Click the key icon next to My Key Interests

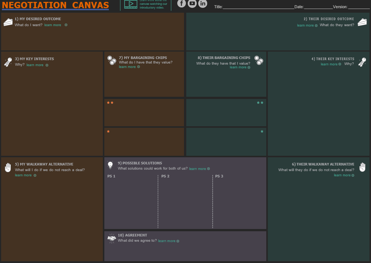click(x=8, y=62)
